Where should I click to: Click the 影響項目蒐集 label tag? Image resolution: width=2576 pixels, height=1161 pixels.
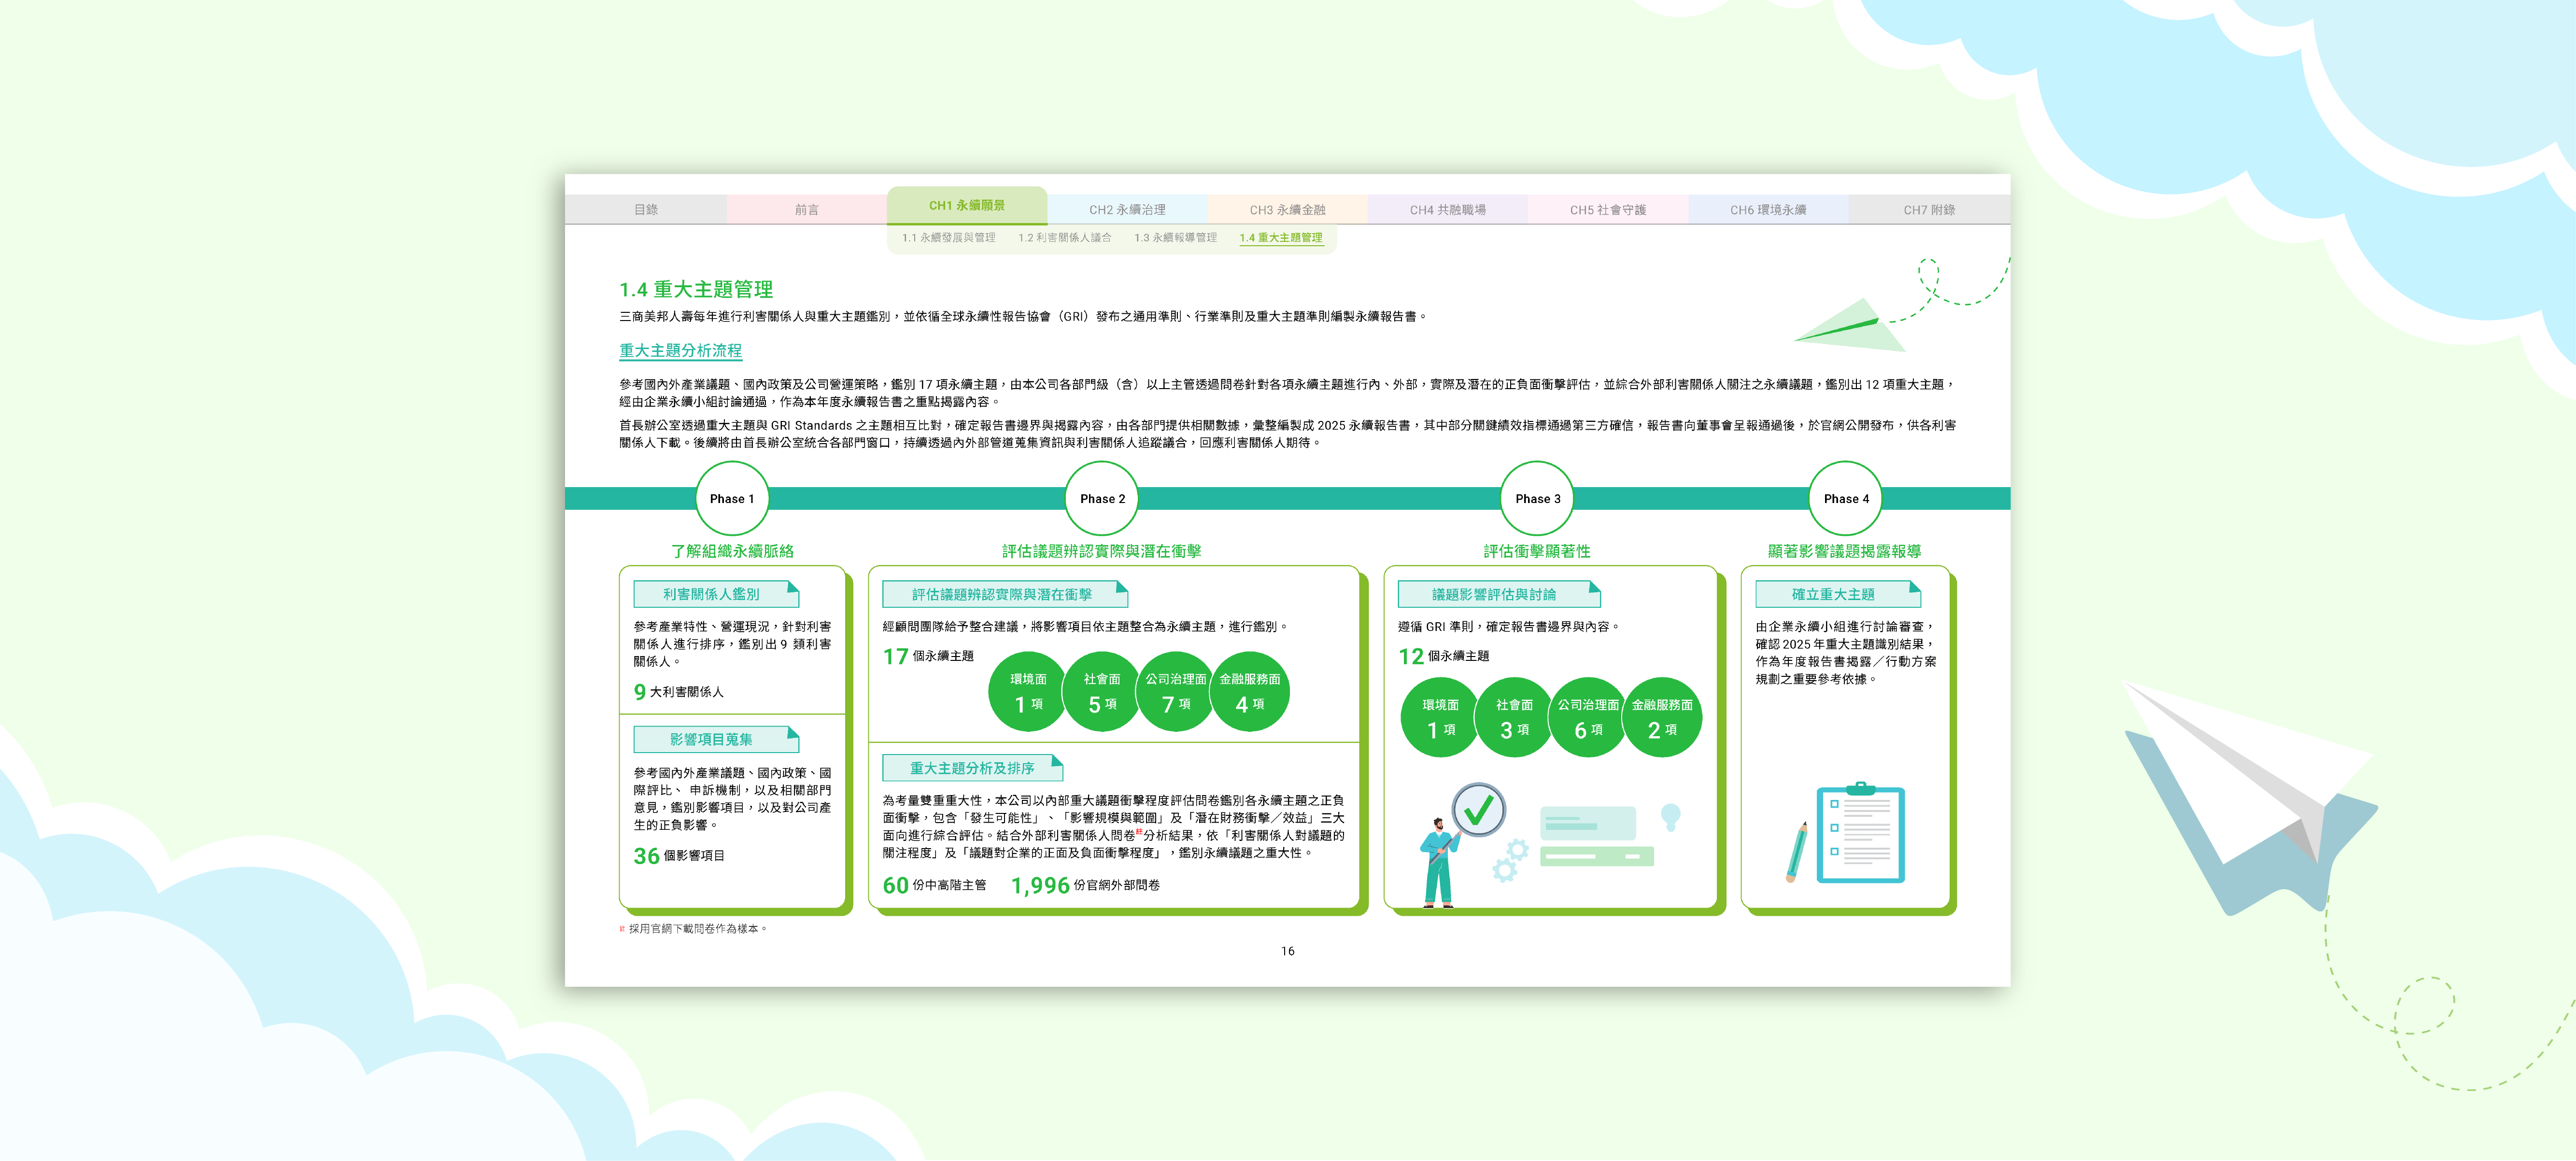tap(716, 739)
